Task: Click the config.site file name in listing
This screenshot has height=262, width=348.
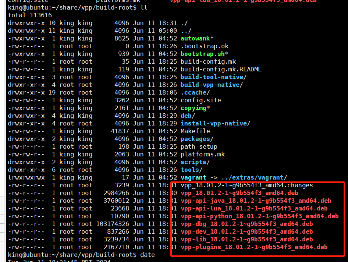Action: point(201,100)
